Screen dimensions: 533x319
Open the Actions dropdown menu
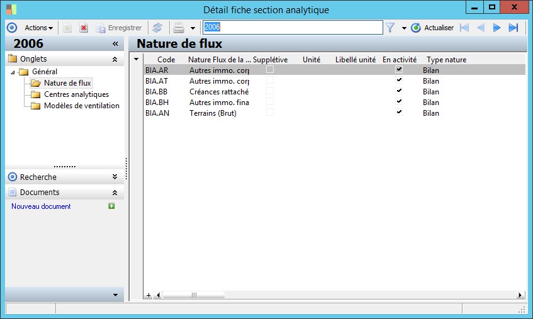39,28
